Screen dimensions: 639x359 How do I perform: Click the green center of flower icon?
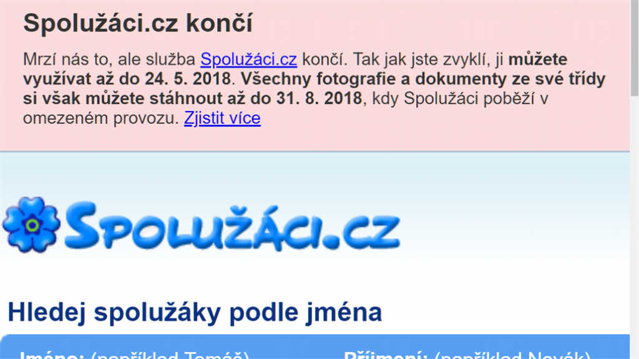point(32,224)
